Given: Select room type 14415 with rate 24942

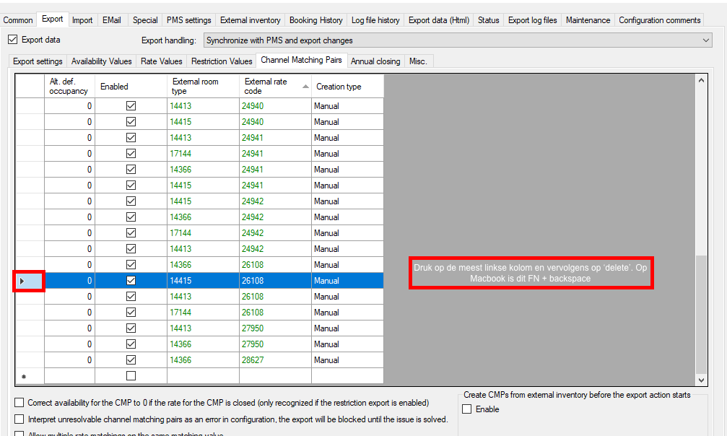Looking at the screenshot, I should (203, 201).
